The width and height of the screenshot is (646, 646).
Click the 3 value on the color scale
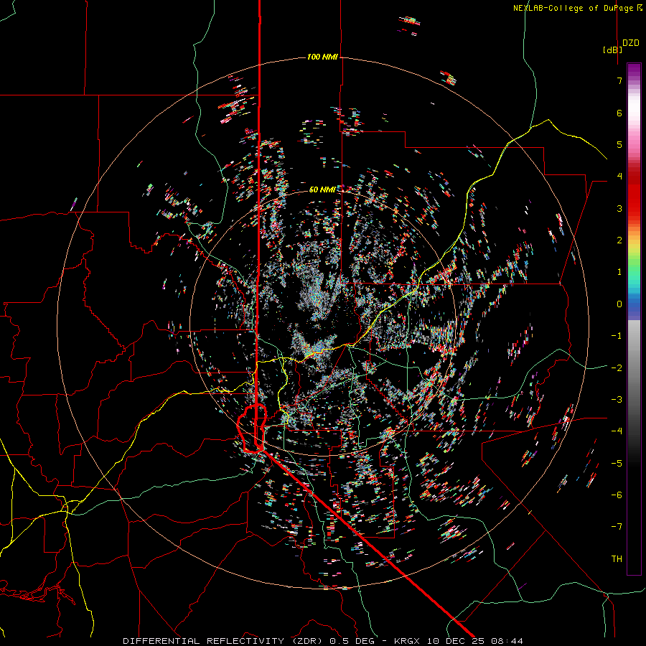pyautogui.click(x=619, y=208)
